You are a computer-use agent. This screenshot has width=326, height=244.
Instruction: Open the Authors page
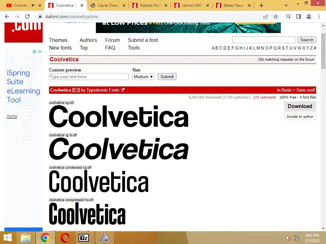pos(89,40)
